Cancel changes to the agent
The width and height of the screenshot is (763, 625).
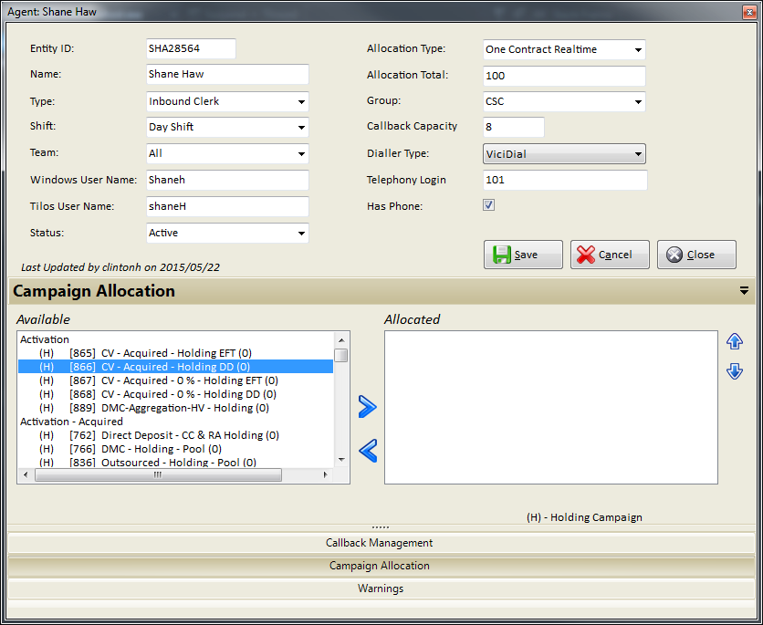point(610,255)
